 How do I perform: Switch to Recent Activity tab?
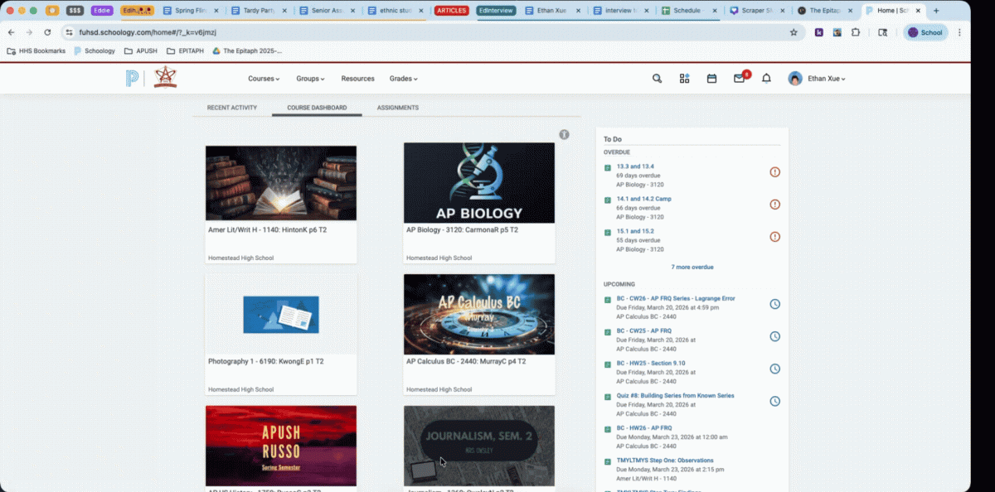point(232,108)
